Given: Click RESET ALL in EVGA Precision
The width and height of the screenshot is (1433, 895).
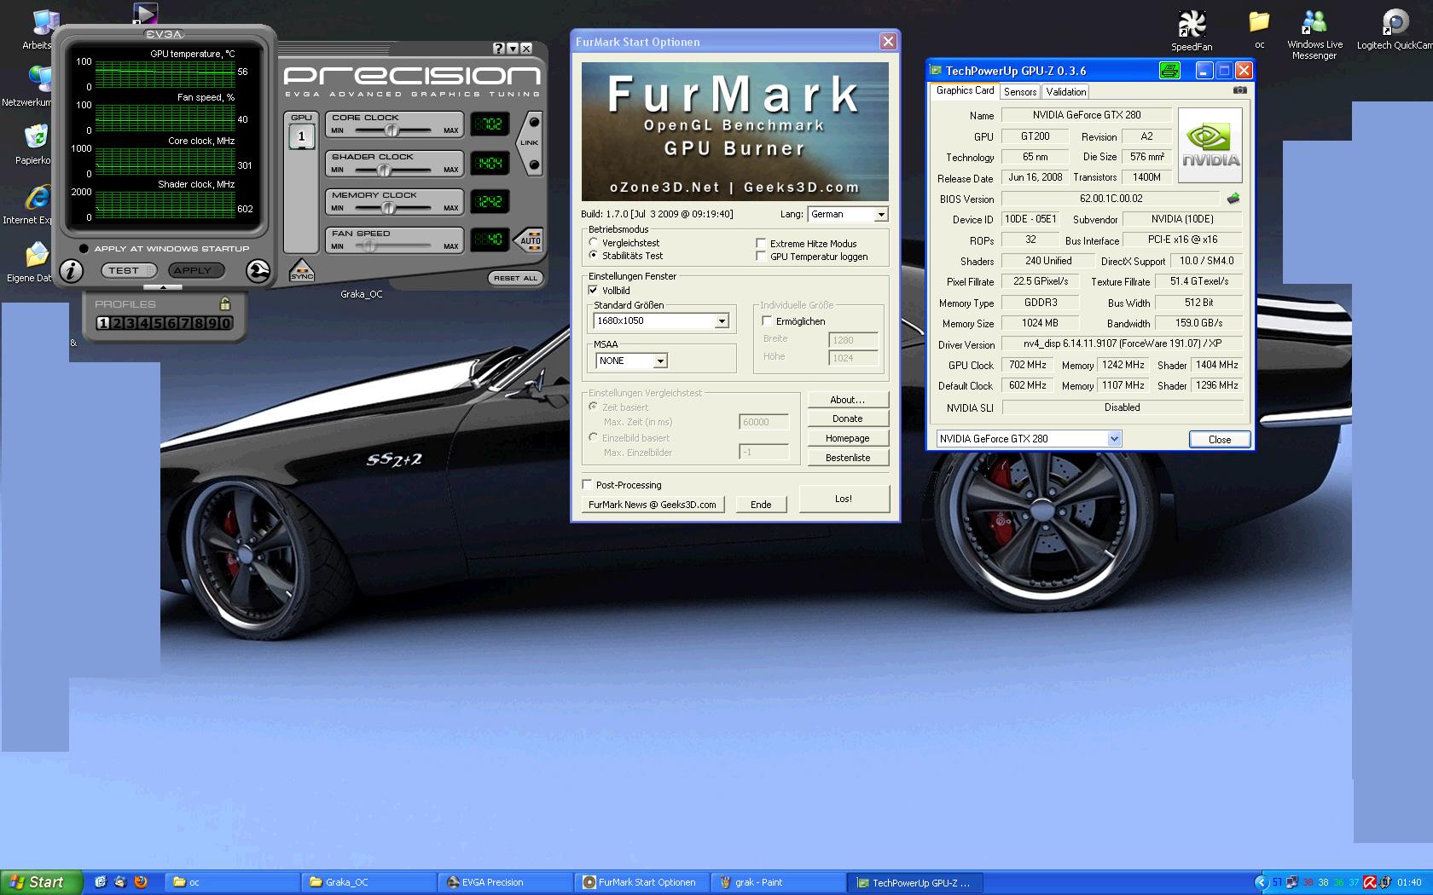Looking at the screenshot, I should pyautogui.click(x=515, y=278).
